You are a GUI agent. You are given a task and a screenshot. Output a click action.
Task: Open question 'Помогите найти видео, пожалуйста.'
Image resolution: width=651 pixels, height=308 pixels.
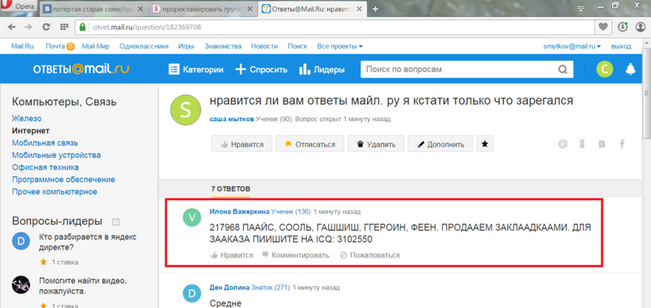pyautogui.click(x=83, y=285)
